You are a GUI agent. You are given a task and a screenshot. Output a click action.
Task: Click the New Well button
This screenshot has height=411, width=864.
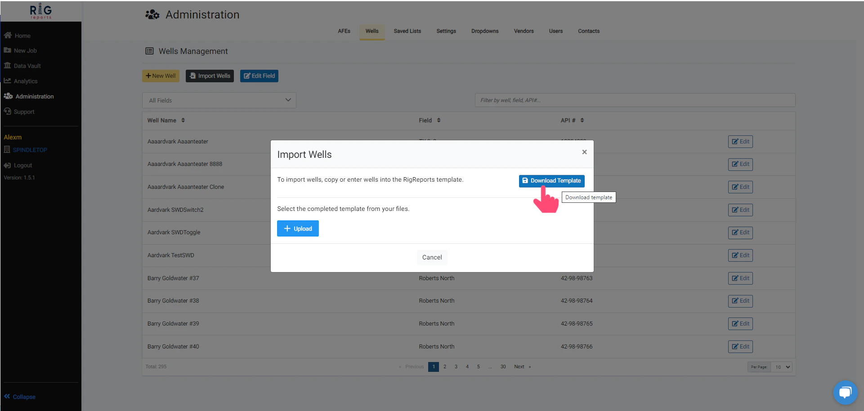[x=161, y=76]
